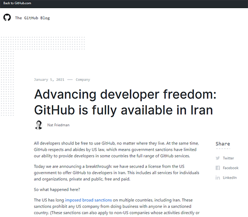Click the article headline about Iran
The width and height of the screenshot is (248, 217).
(125, 102)
